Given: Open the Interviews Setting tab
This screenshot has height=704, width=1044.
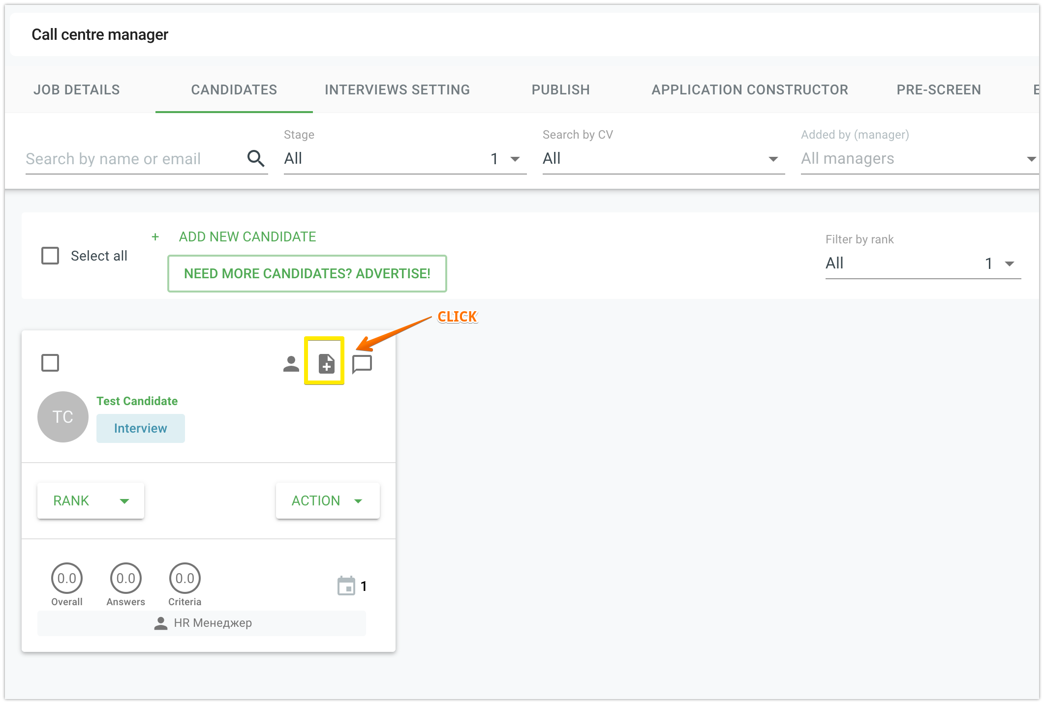Looking at the screenshot, I should click(x=397, y=89).
